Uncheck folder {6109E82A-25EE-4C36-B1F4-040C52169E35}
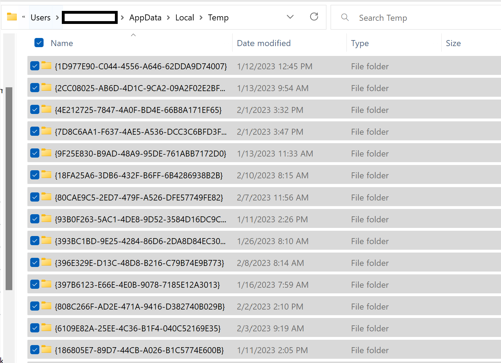The width and height of the screenshot is (501, 363). click(x=35, y=328)
